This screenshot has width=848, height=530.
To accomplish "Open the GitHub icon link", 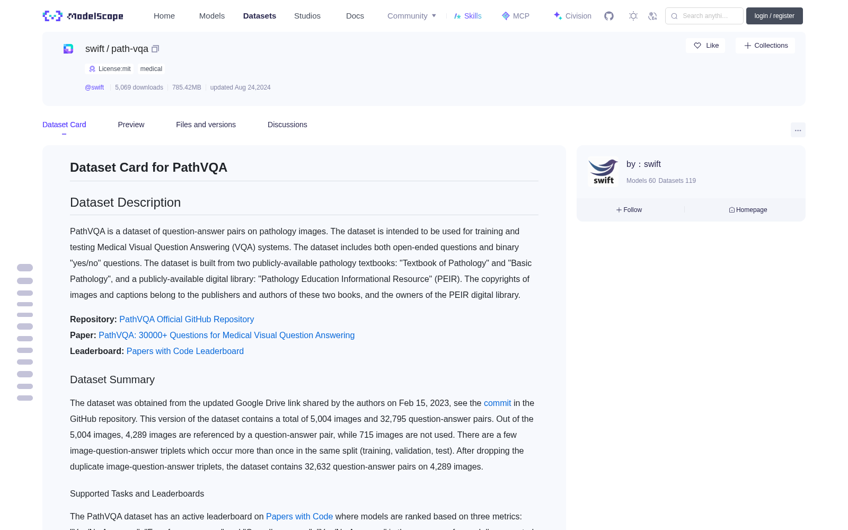I will [609, 16].
